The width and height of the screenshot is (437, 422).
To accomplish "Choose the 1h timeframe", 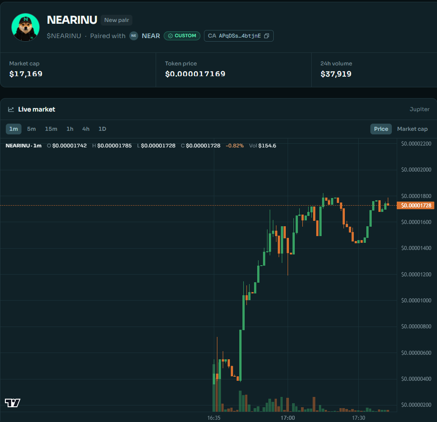I will 70,129.
